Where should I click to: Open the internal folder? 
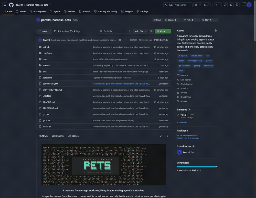[46, 65]
